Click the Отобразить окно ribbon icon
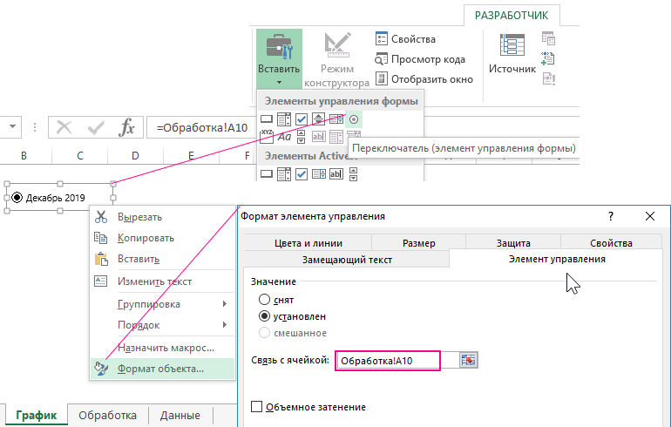Viewport: 671px width, 427px height. click(382, 79)
